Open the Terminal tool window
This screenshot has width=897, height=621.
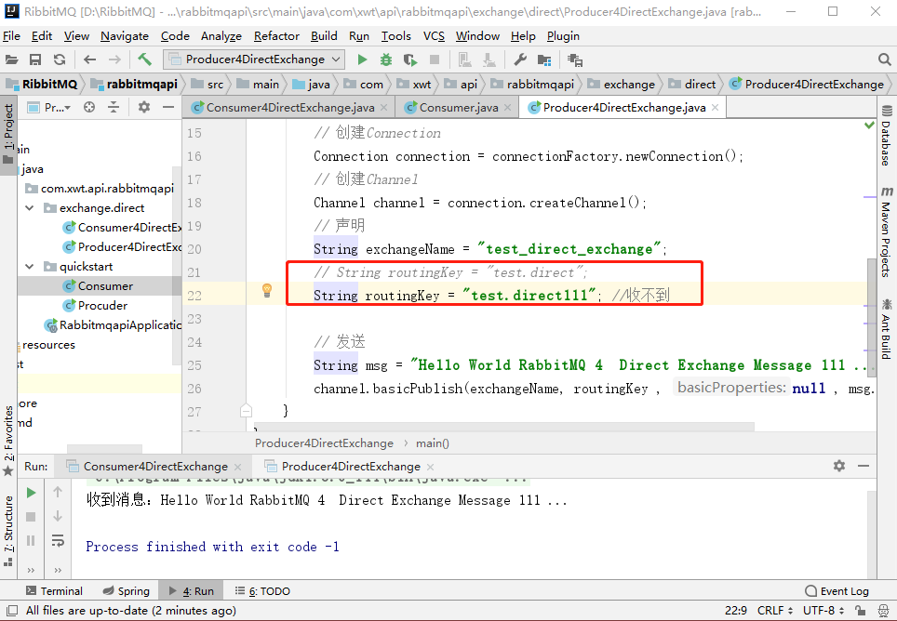point(54,591)
